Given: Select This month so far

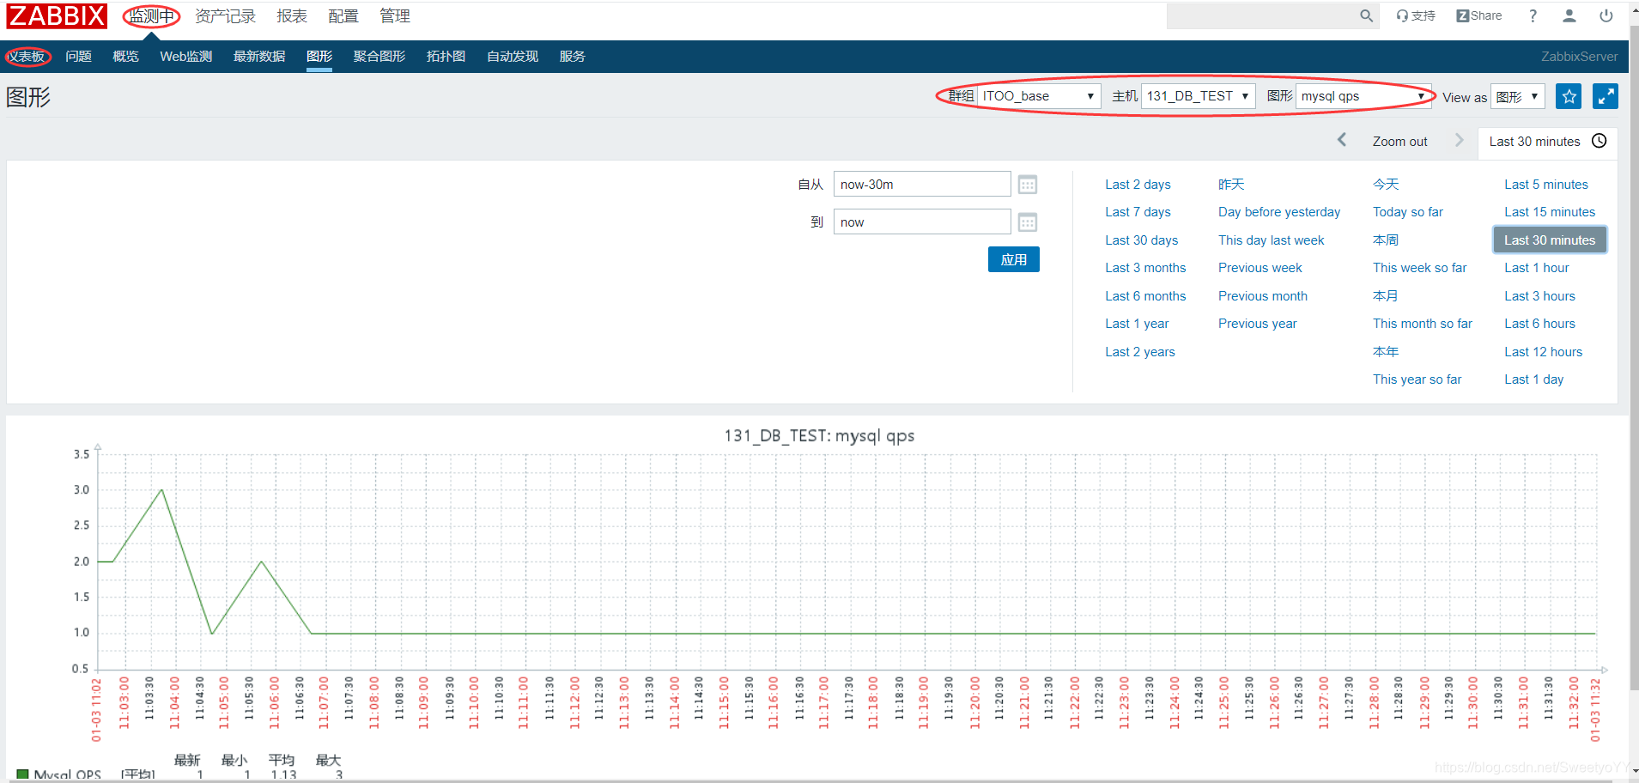Looking at the screenshot, I should tap(1423, 324).
